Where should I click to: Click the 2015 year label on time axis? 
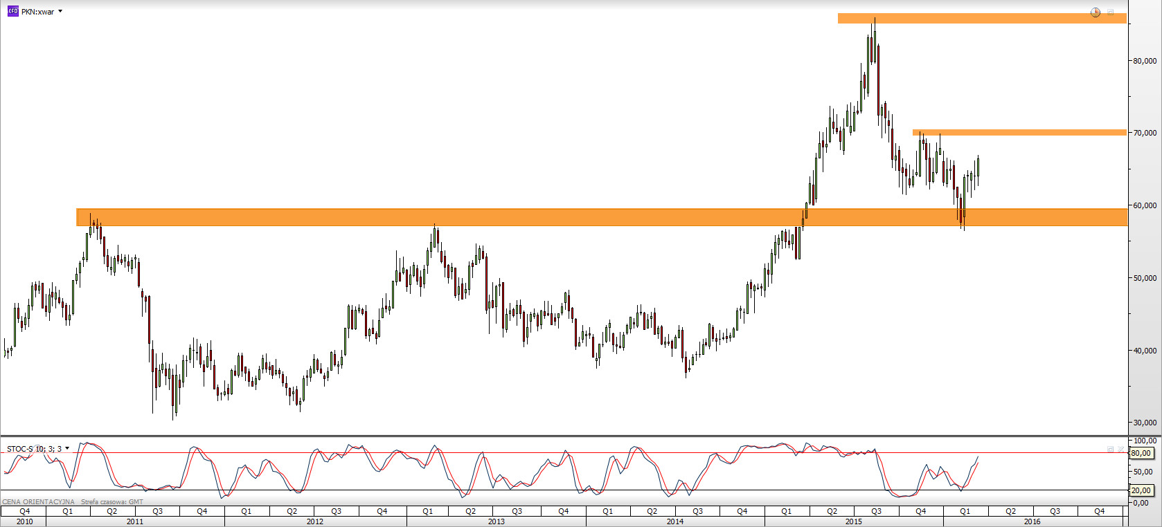[854, 521]
